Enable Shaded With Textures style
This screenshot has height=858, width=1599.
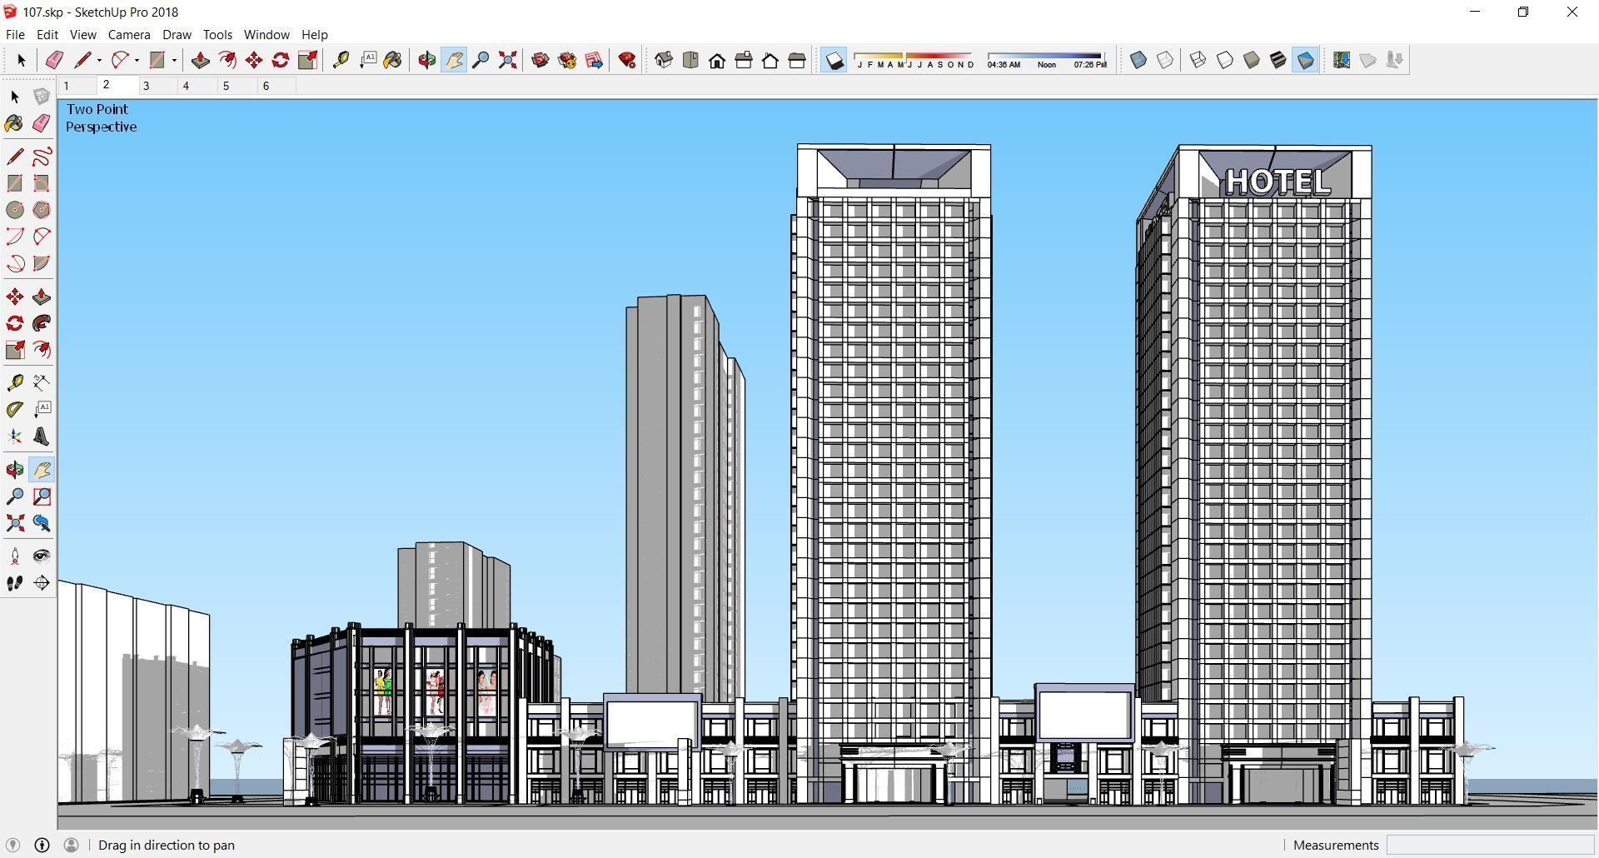(x=1278, y=60)
